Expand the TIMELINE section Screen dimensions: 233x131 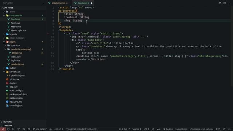23,126
